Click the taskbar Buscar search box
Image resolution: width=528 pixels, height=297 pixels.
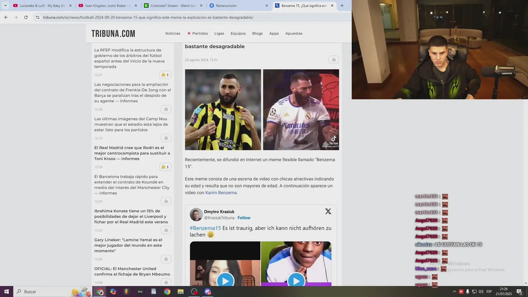(x=53, y=292)
